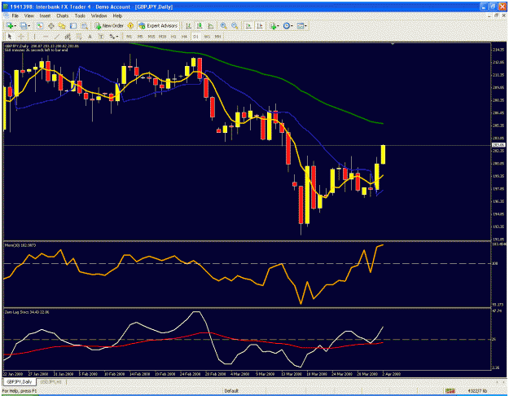509x396 pixels.
Task: Toggle chart shift from right border
Action: coord(259,25)
